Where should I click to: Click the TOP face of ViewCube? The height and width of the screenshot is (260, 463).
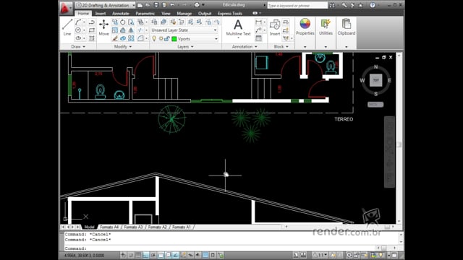coord(376,80)
